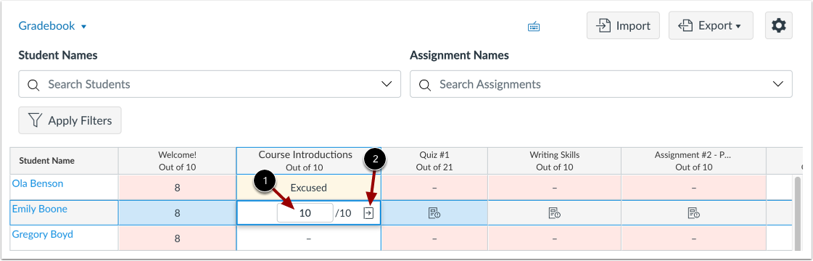Screen dimensions: 813x261
Task: Select Gregory Boyd's Assignment #2 cell
Action: point(694,239)
